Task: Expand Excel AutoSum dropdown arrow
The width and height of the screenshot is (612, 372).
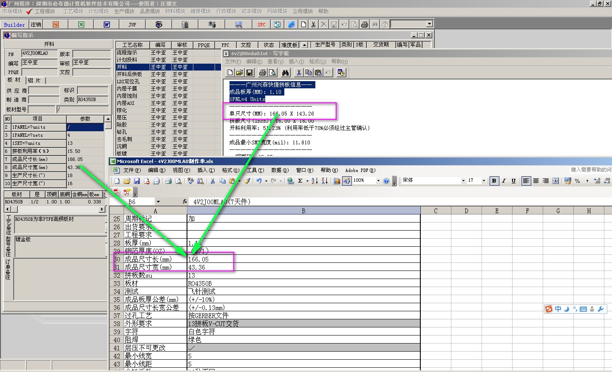Action: point(307,181)
